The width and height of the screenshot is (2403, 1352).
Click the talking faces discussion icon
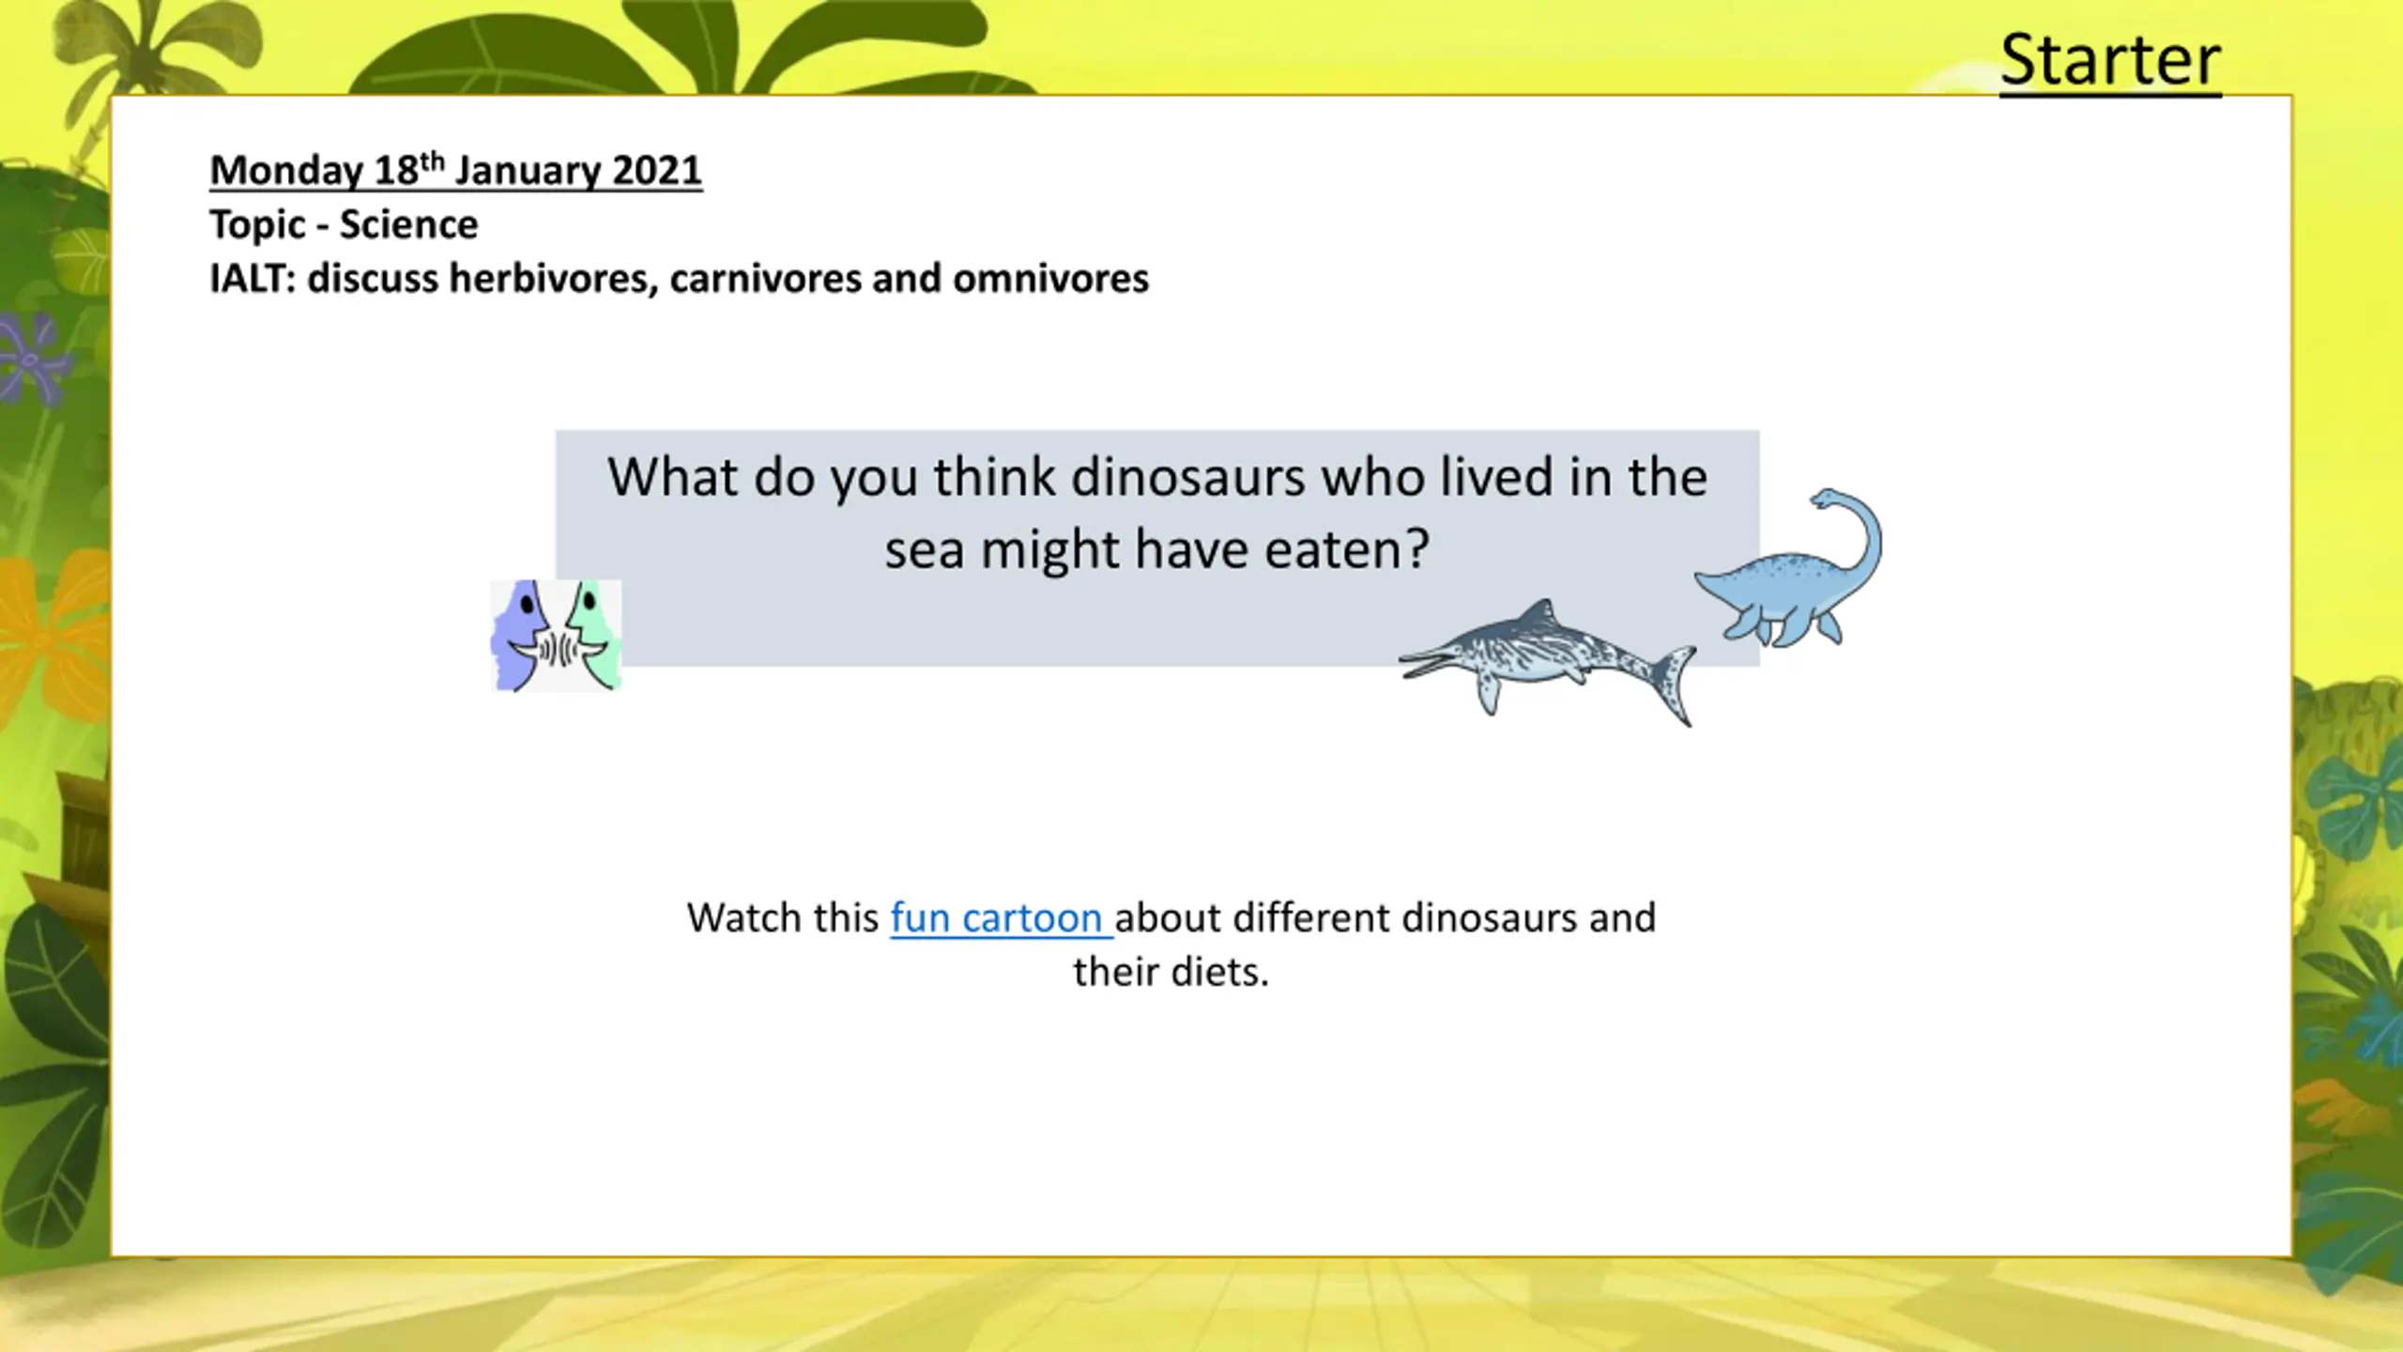pyautogui.click(x=556, y=636)
